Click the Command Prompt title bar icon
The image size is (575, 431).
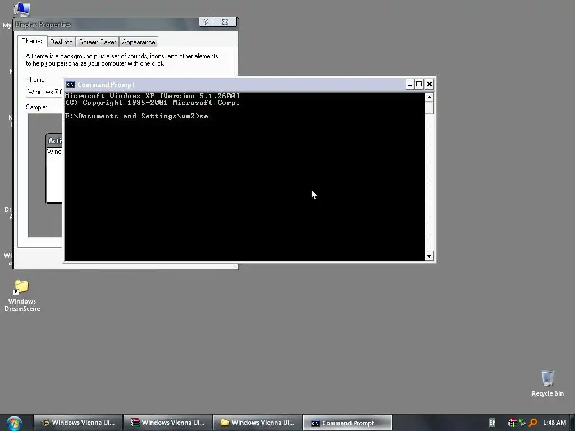(x=70, y=85)
